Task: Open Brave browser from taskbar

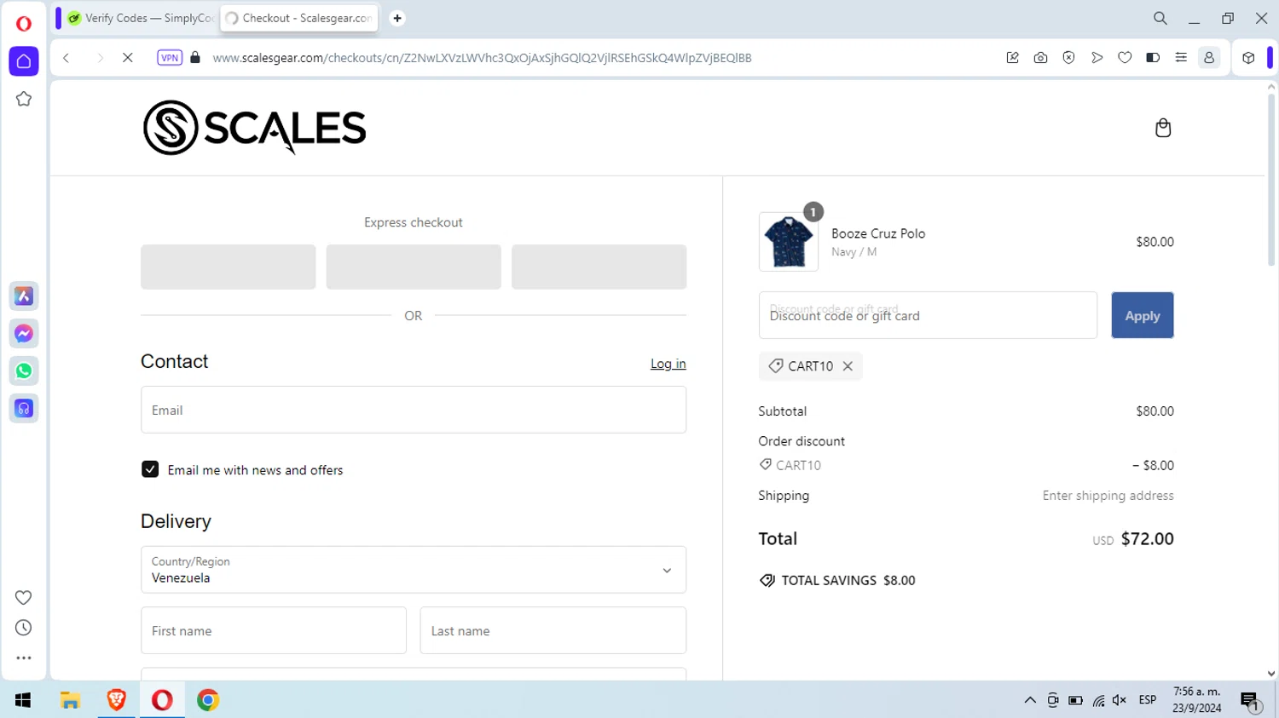Action: tap(116, 700)
